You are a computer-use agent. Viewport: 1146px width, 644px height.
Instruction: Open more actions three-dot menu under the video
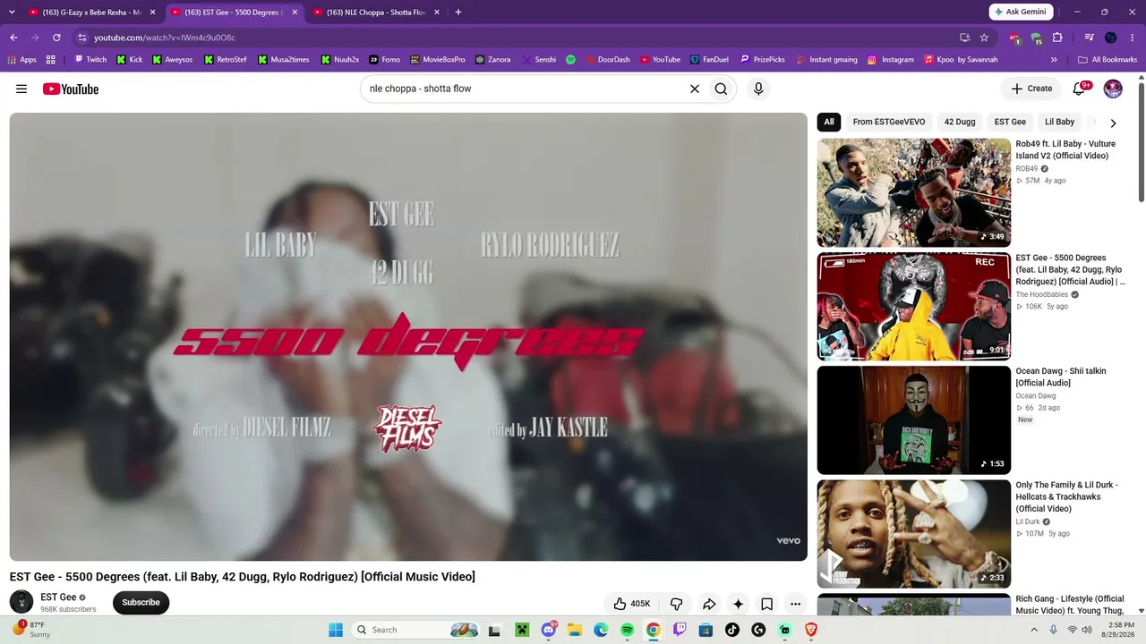tap(795, 604)
